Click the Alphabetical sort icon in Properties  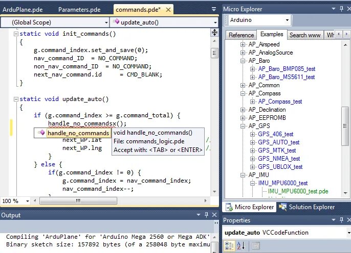tap(241, 246)
